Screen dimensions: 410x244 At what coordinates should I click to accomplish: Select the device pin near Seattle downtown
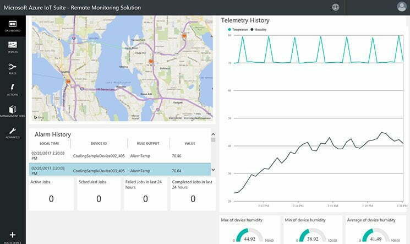coord(68,82)
